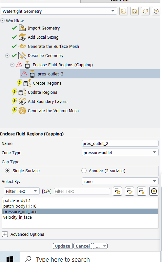Click the reset workflow arrows icon
Screen dimensions: 162x262
[x=145, y=11]
